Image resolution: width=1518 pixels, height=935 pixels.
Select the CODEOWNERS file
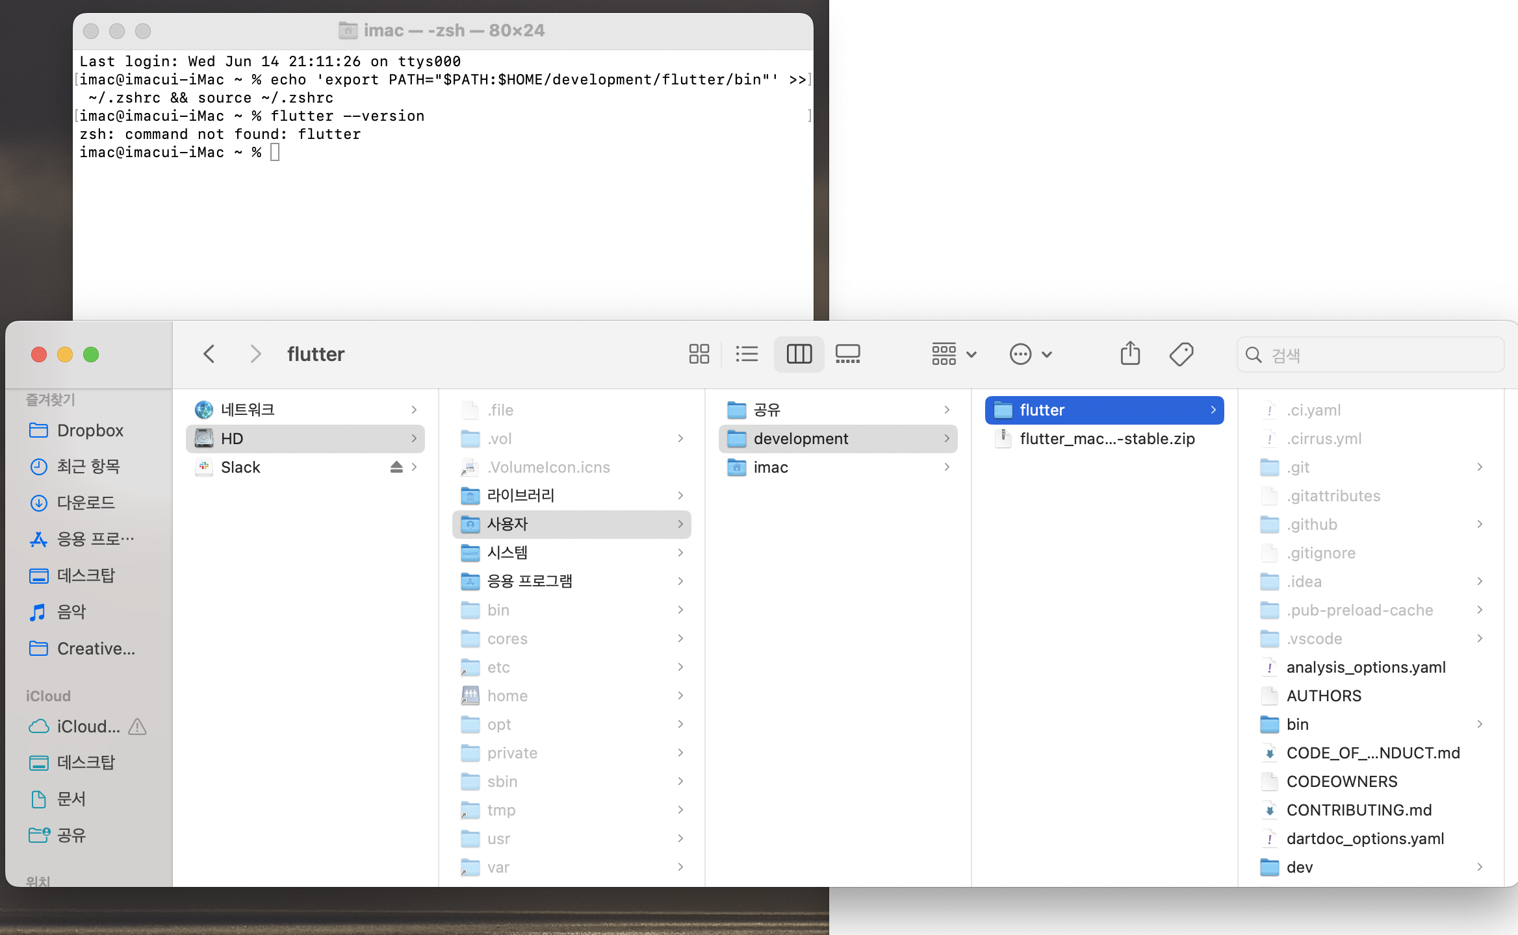pyautogui.click(x=1371, y=781)
